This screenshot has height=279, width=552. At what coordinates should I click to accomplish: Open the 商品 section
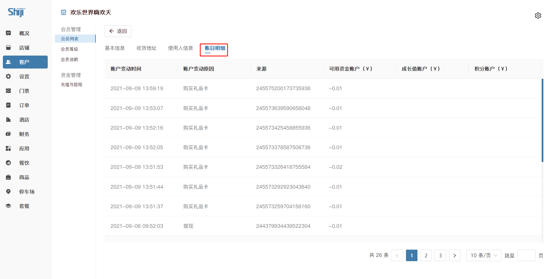click(25, 177)
